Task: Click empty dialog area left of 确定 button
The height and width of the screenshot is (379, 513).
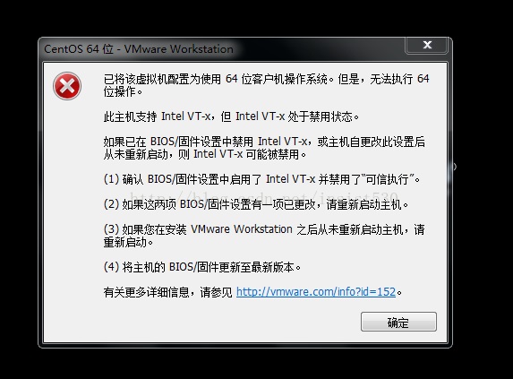Action: [x=229, y=322]
